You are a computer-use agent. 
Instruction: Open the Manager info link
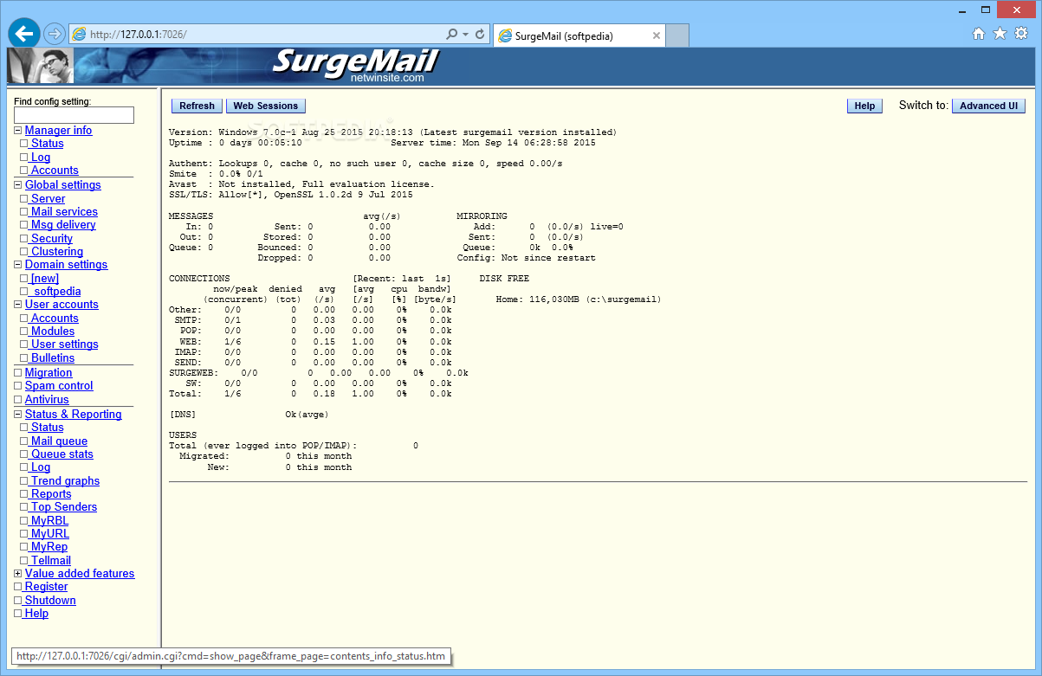[x=58, y=131]
